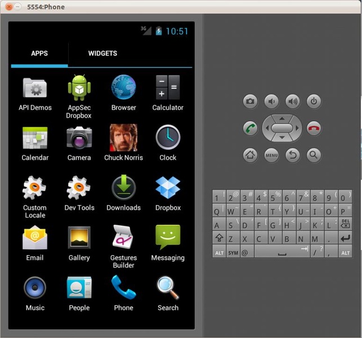
Task: Open the Chuck Norris app
Action: [123, 143]
